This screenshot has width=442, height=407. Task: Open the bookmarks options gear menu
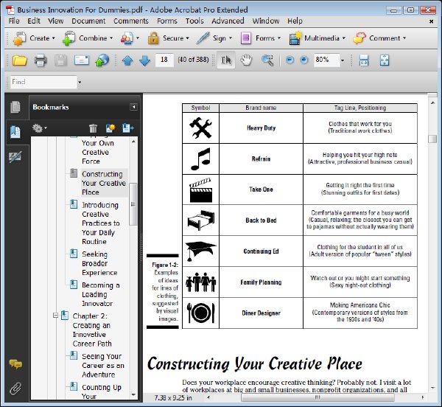pyautogui.click(x=39, y=128)
